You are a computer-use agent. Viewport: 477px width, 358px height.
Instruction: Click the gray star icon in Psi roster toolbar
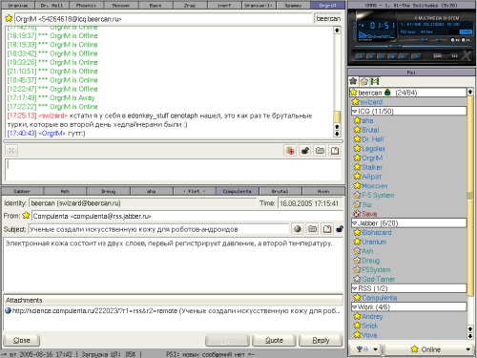click(x=353, y=81)
